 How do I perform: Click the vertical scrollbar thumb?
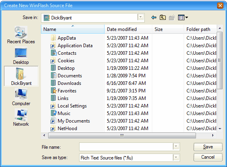pyautogui.click(x=220, y=61)
